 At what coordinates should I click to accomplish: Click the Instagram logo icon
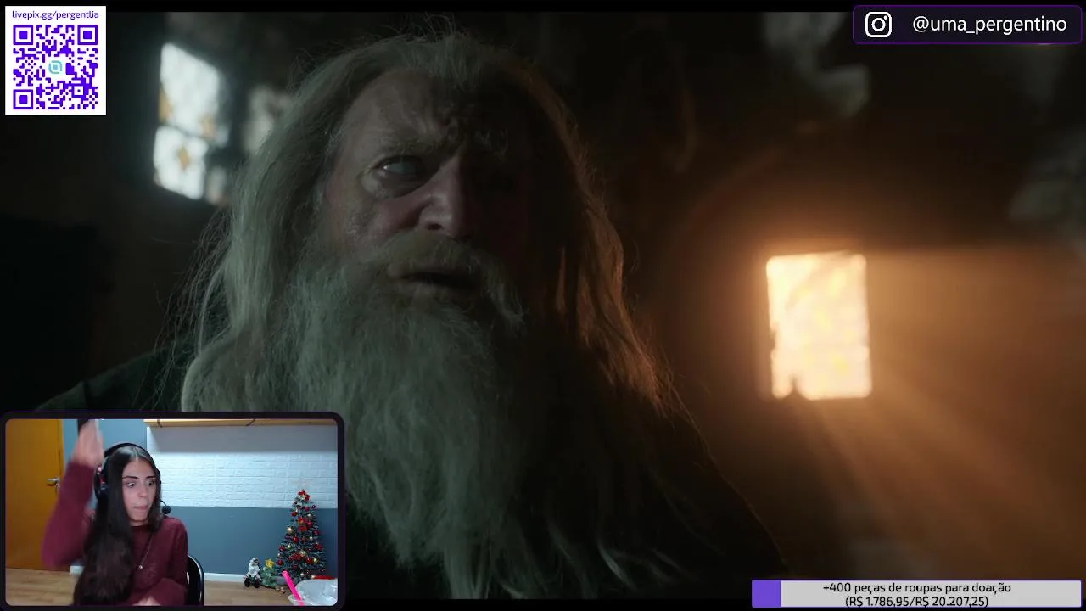tap(878, 25)
